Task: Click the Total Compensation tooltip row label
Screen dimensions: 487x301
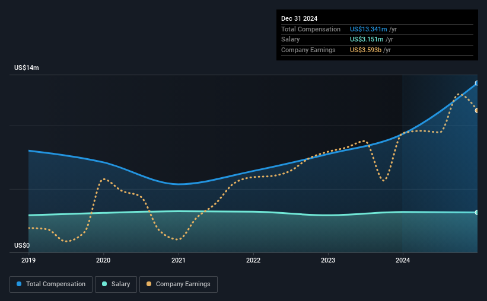Action: tap(311, 29)
